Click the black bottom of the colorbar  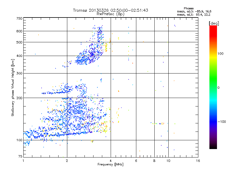tap(213, 147)
